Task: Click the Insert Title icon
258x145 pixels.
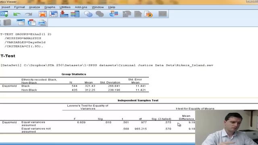Action: (x=32, y=23)
